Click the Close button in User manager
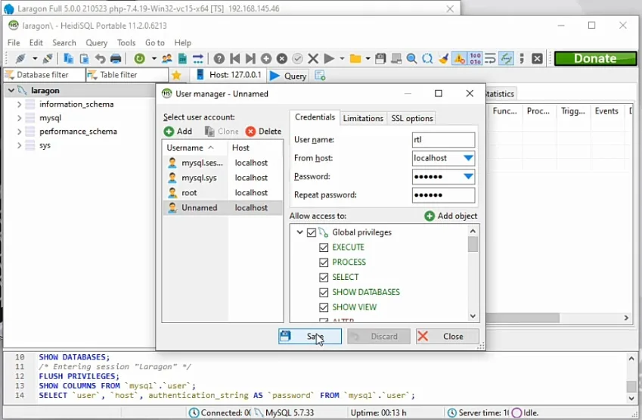This screenshot has height=420, width=642. tap(448, 337)
